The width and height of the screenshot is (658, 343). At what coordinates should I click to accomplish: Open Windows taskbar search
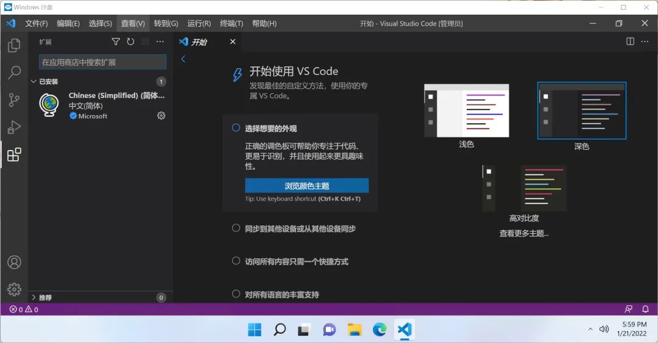click(280, 330)
